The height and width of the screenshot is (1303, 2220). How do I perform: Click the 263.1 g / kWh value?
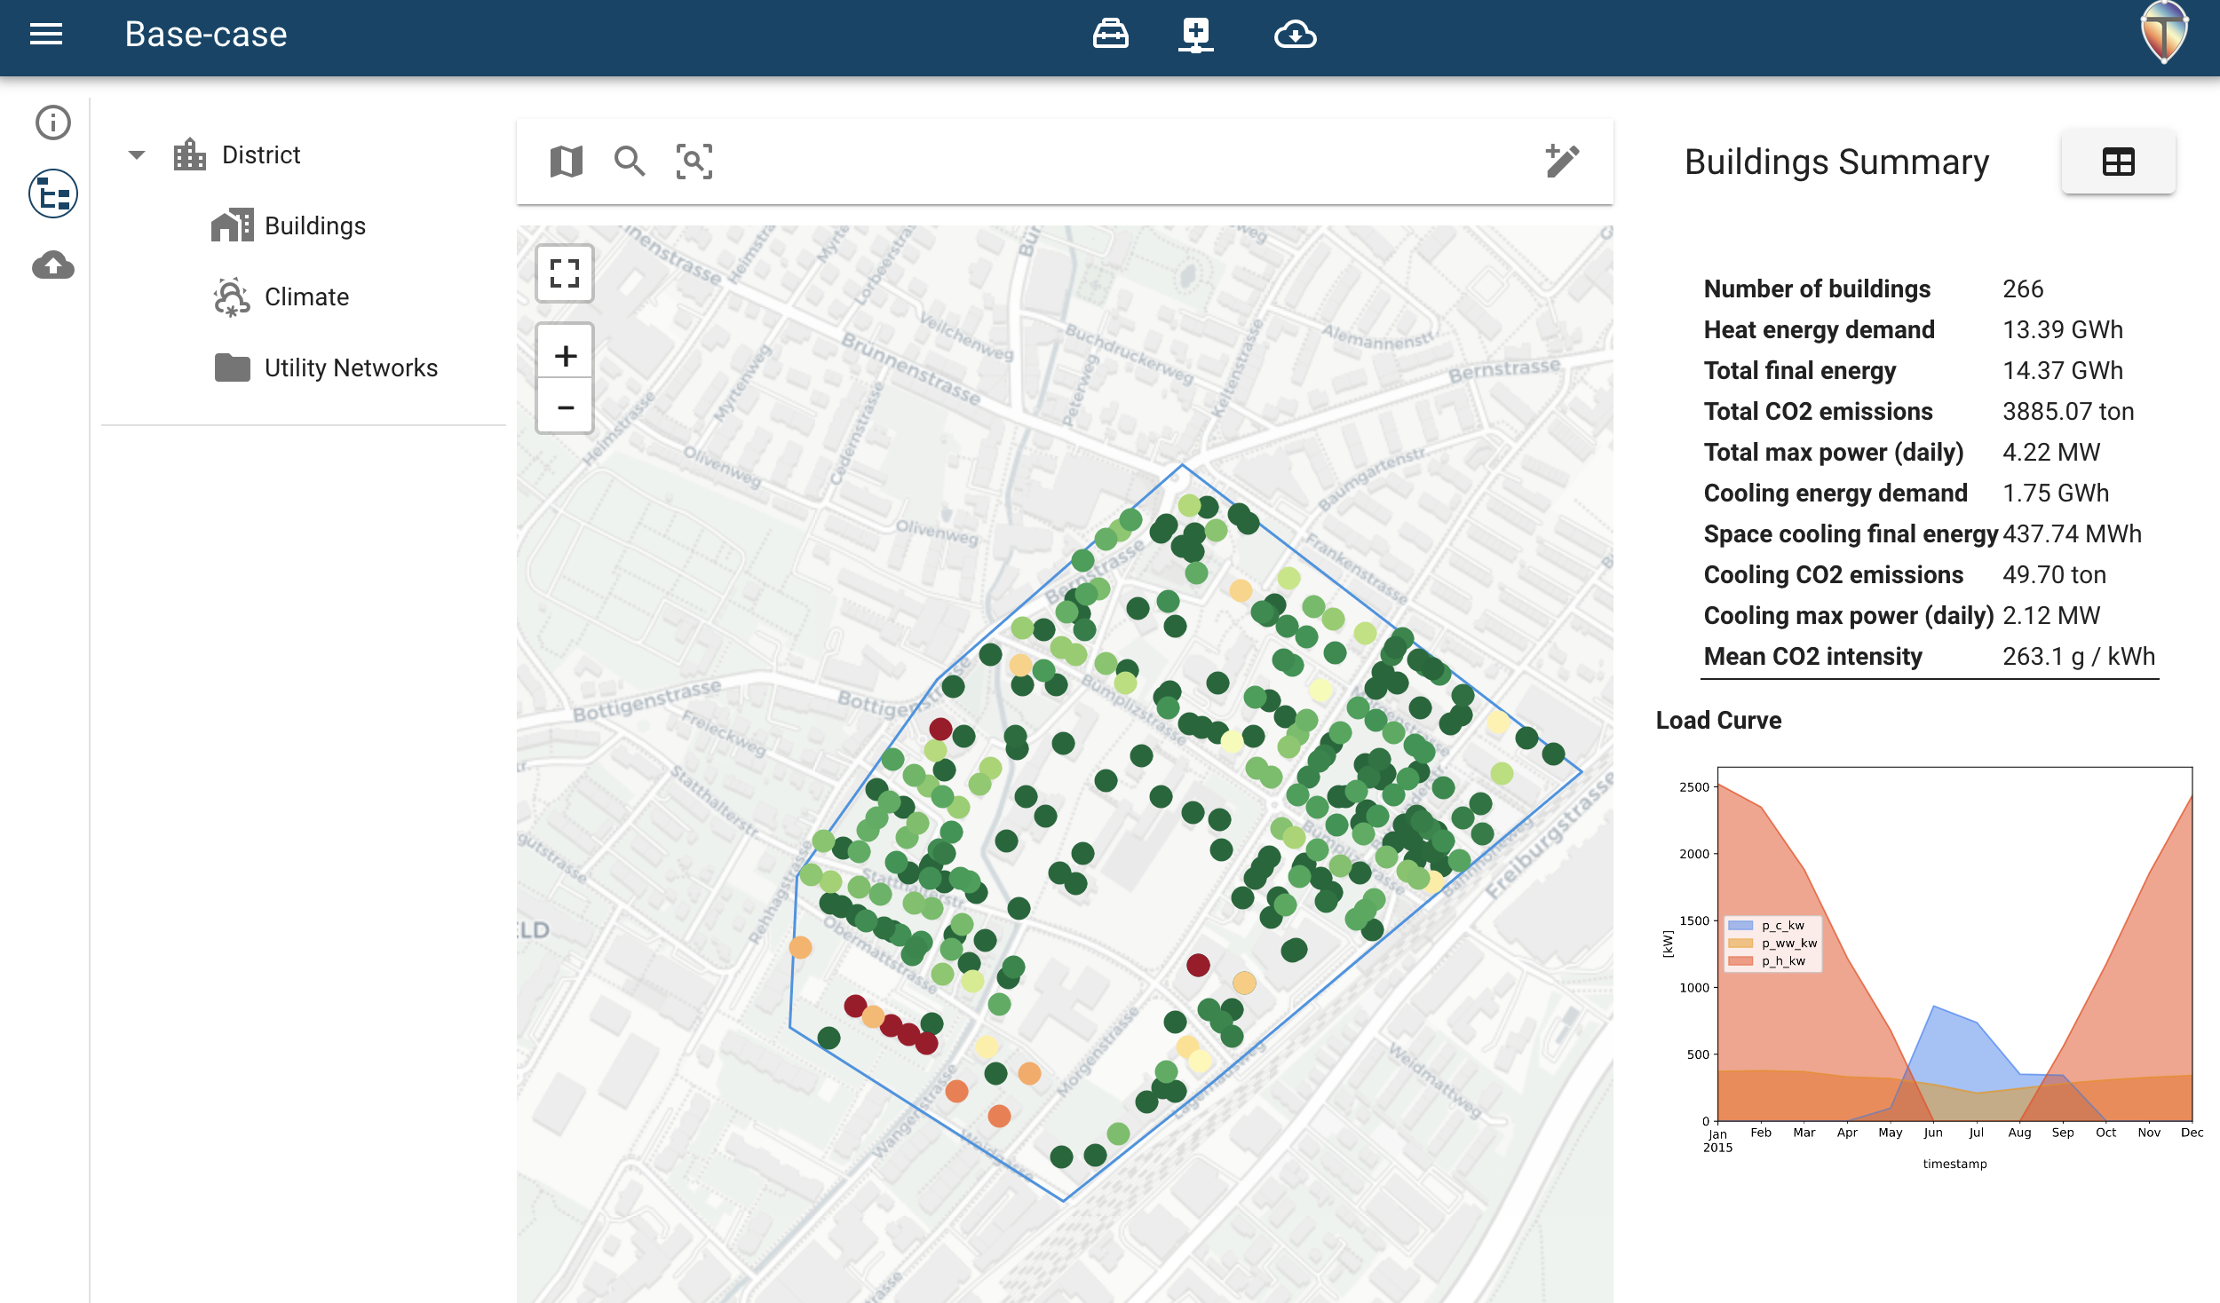pyautogui.click(x=2078, y=656)
